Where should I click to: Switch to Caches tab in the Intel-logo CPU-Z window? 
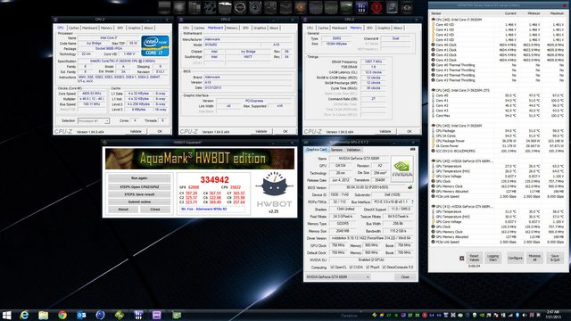click(x=74, y=28)
